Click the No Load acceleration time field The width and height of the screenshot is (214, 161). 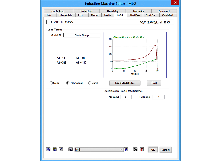pyautogui.click(x=126, y=97)
